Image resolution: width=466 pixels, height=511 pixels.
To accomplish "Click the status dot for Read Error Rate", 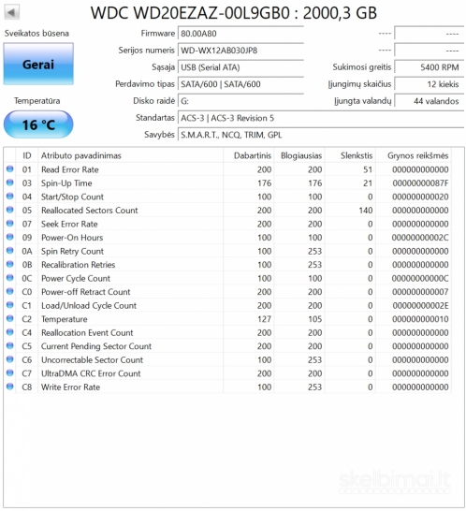I will point(9,169).
